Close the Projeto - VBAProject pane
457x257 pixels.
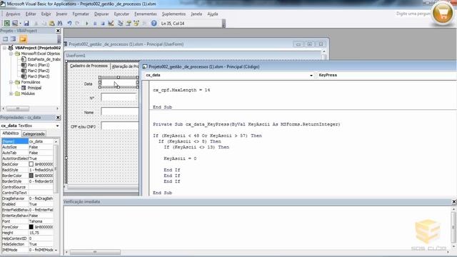coord(58,31)
